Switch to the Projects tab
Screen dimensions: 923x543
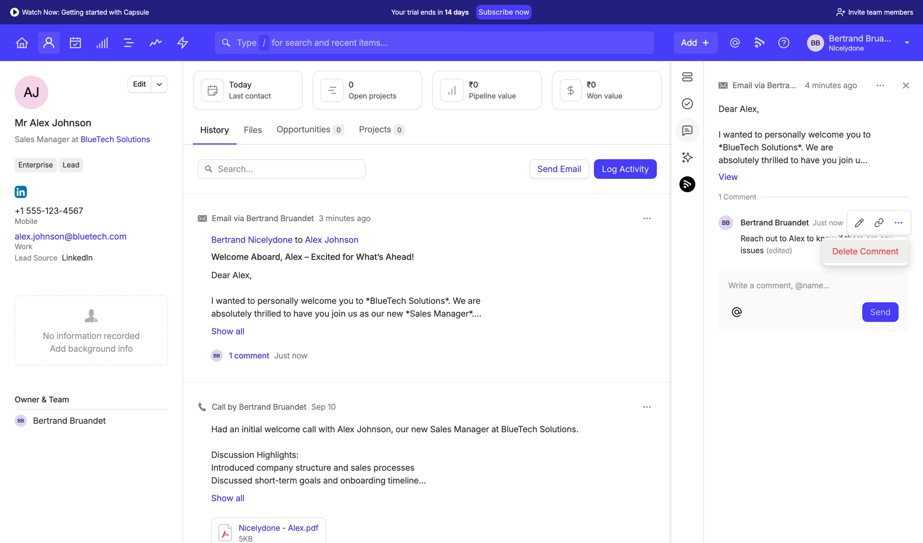(x=382, y=130)
